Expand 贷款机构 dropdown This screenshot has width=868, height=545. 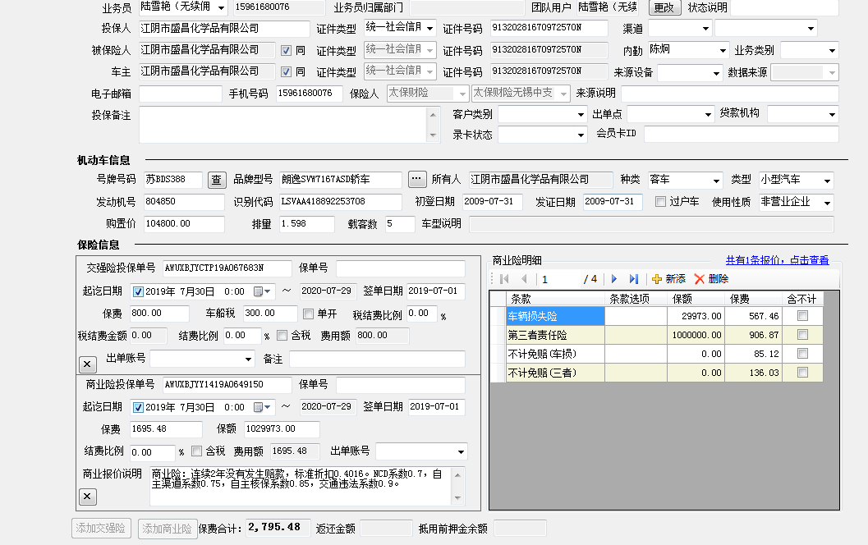click(832, 115)
